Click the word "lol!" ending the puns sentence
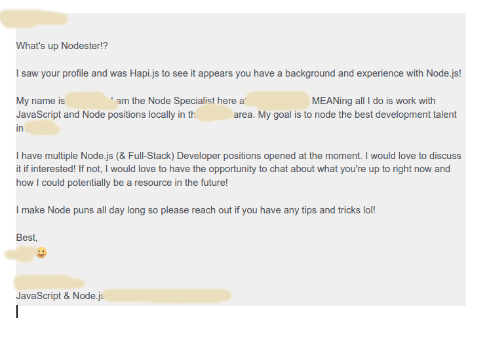This screenshot has width=489, height=341. 369,210
